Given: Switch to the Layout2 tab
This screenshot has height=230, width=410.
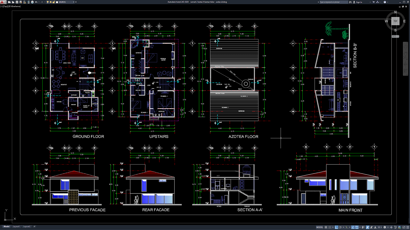Looking at the screenshot, I should 27,226.
